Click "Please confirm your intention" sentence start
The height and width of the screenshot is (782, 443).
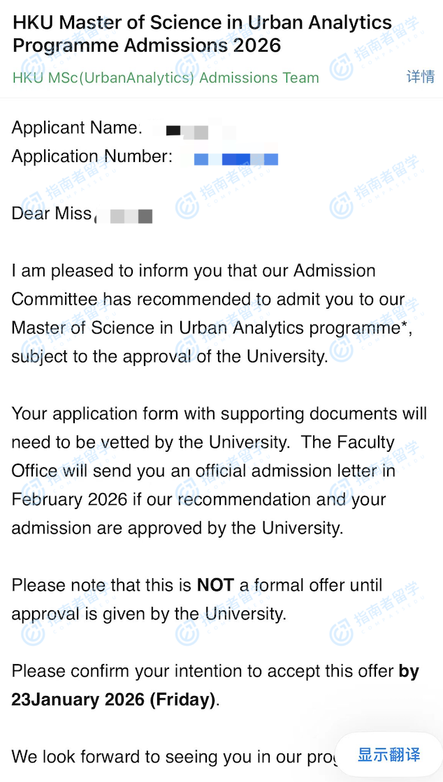click(84, 672)
